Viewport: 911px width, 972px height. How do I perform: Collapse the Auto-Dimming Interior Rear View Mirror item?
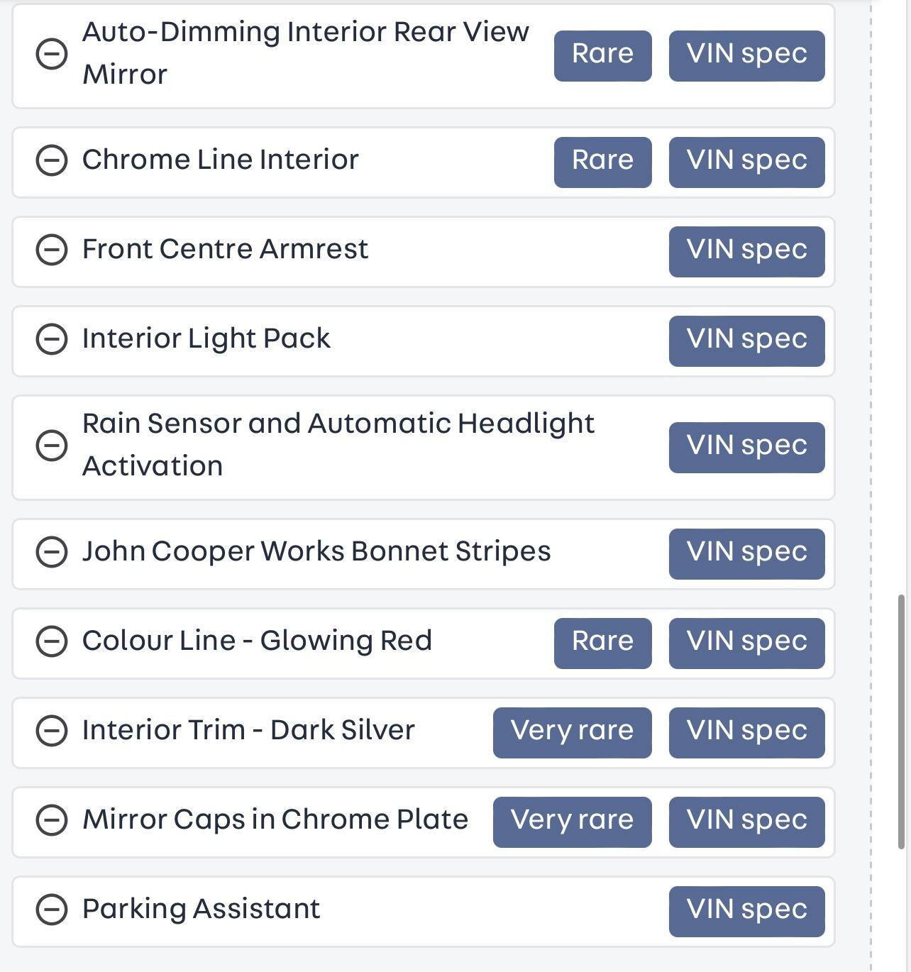52,54
